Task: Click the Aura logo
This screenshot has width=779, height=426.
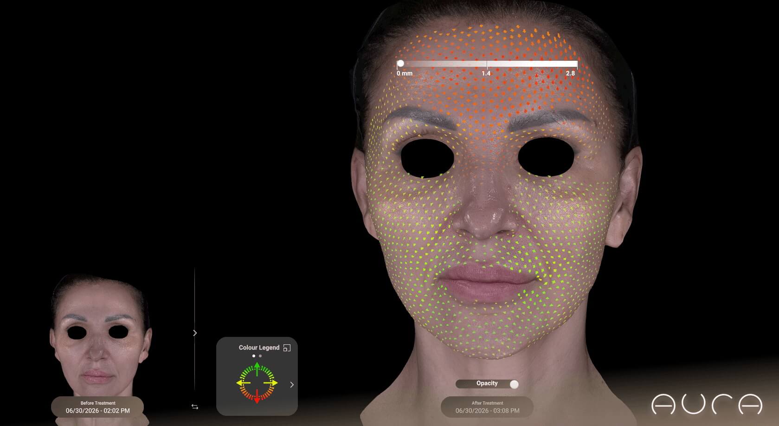Action: [x=707, y=404]
